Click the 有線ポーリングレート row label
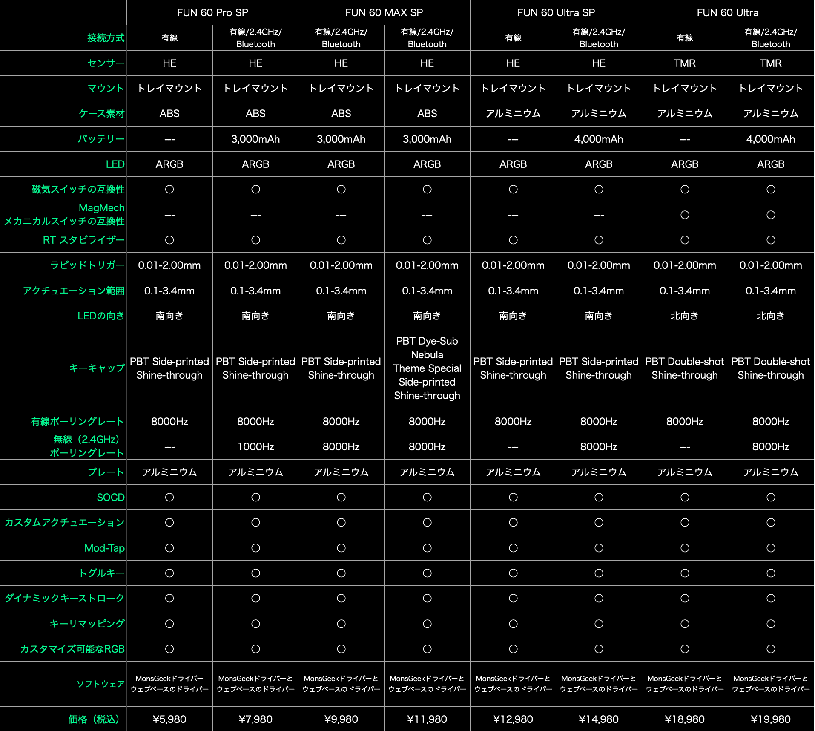This screenshot has width=815, height=731. [x=78, y=421]
